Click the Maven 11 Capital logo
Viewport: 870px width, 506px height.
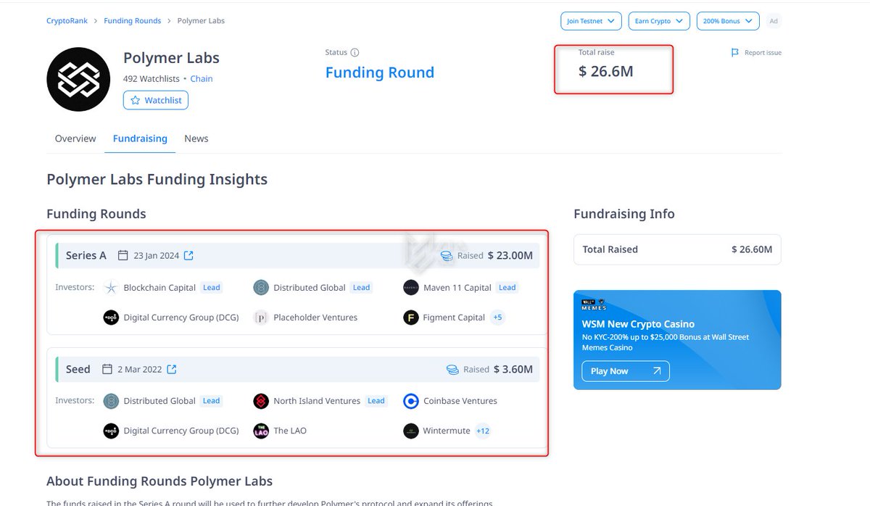coord(411,288)
